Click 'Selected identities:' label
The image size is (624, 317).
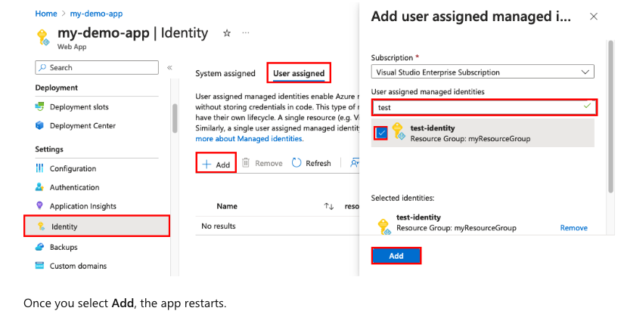(402, 198)
